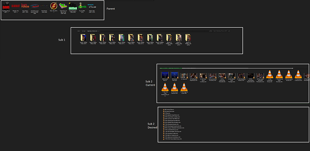Screen dimensions: 310x151
Task: Open the Fresh Prince of Bel-Air folder
Action: 63,9
